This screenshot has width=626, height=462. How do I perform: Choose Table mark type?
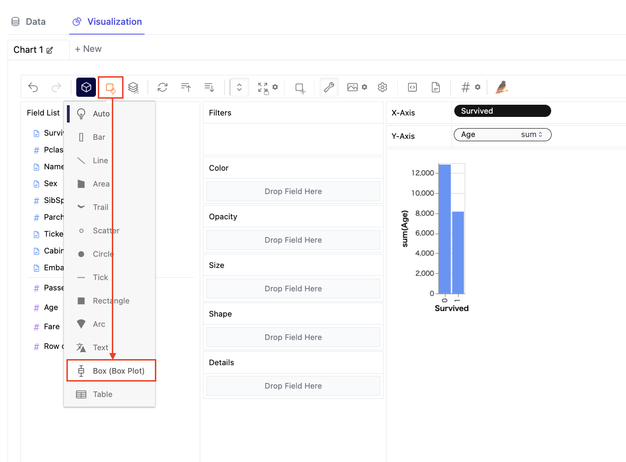[x=109, y=394]
